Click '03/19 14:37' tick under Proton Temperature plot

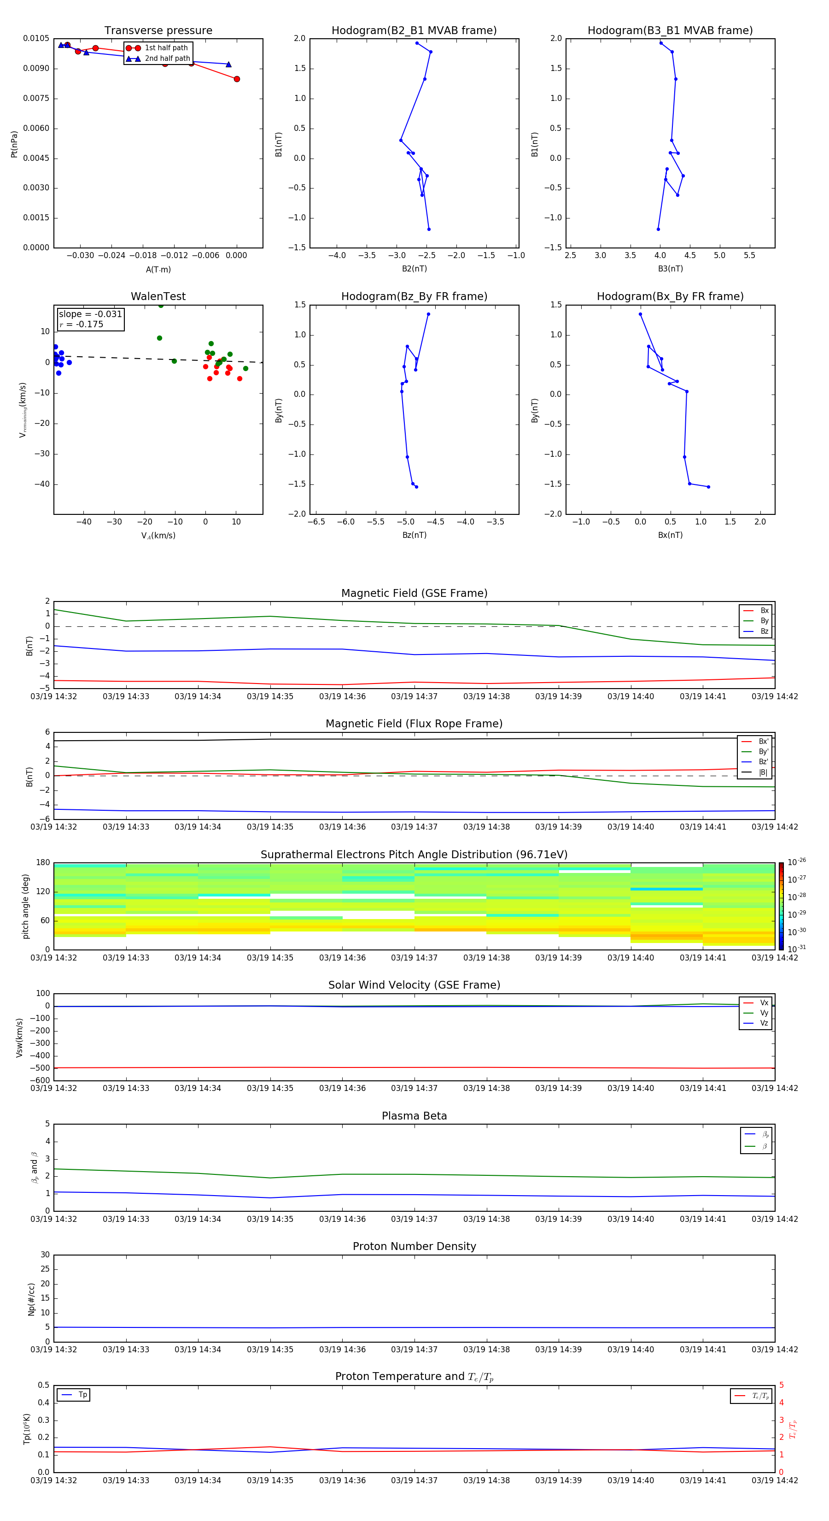pos(414,1480)
